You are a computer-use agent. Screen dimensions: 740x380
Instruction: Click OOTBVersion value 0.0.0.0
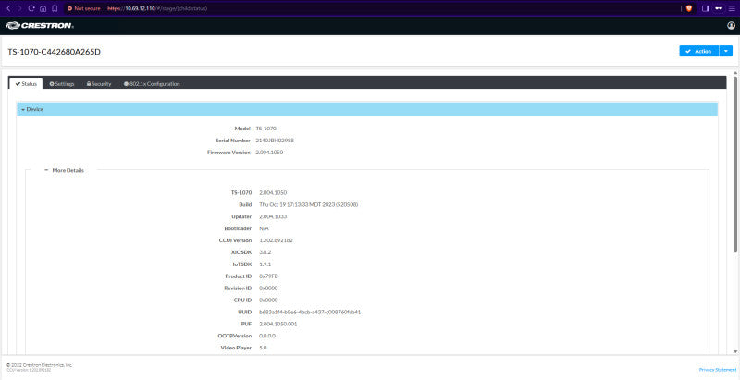[x=267, y=337]
